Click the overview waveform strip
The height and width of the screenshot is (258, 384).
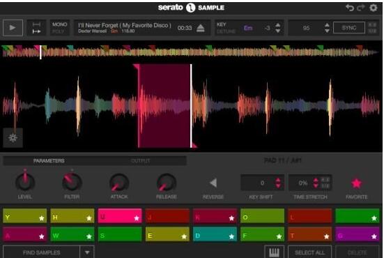(x=190, y=52)
